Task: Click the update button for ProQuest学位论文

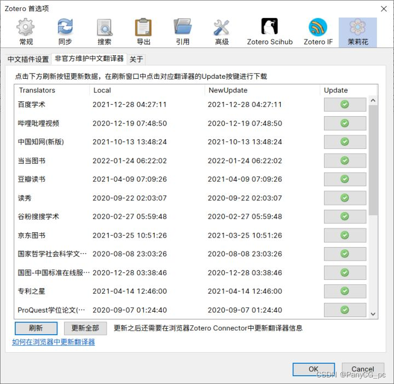Action: 345,310
